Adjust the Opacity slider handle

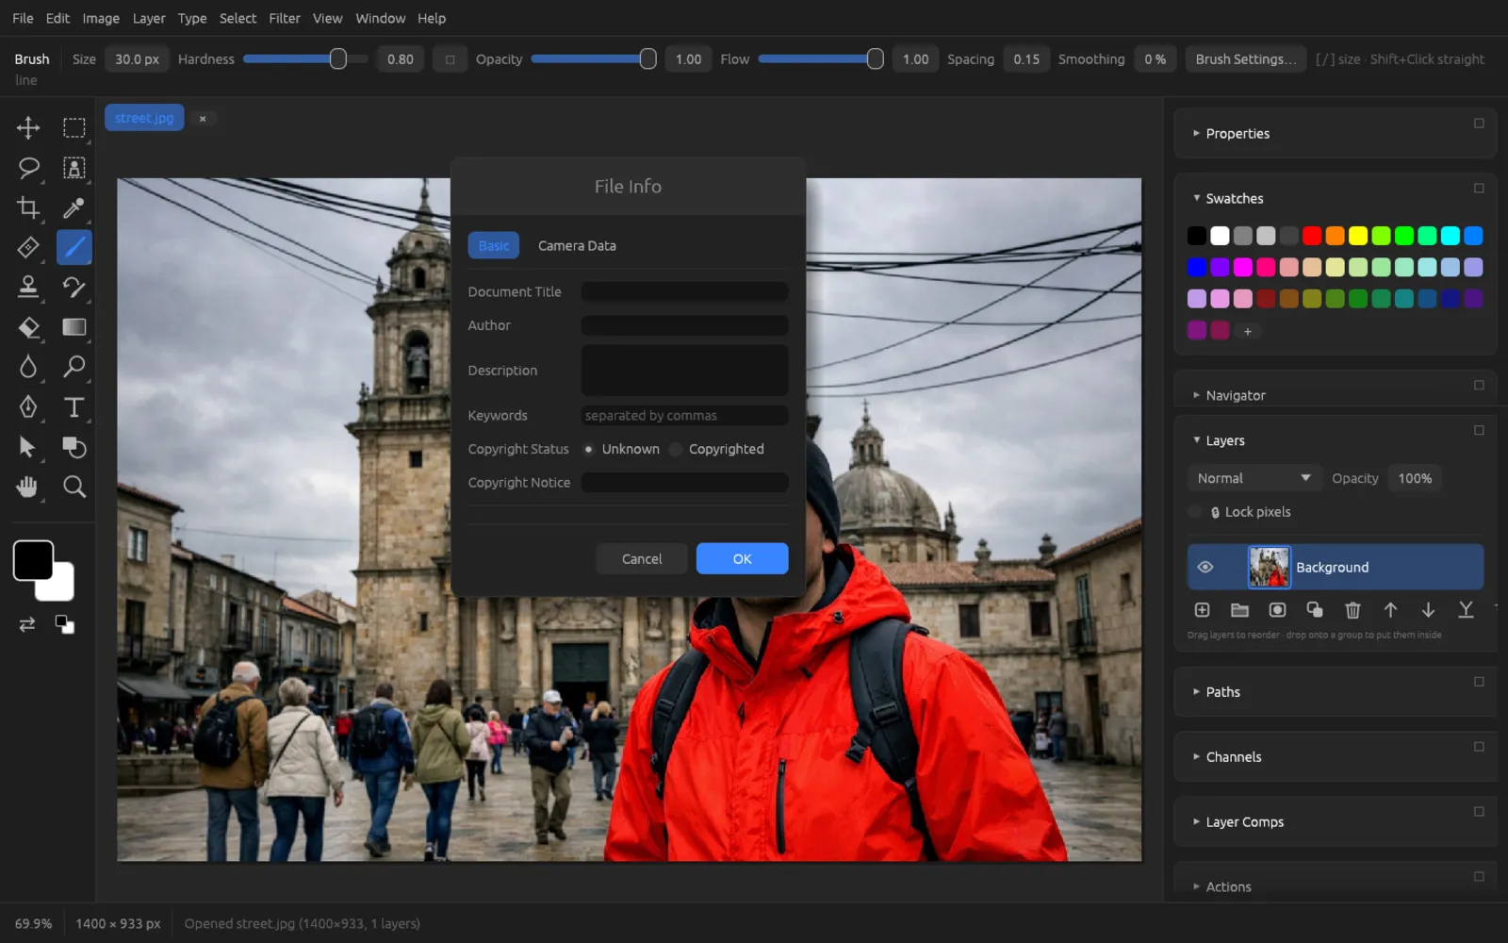coord(647,59)
